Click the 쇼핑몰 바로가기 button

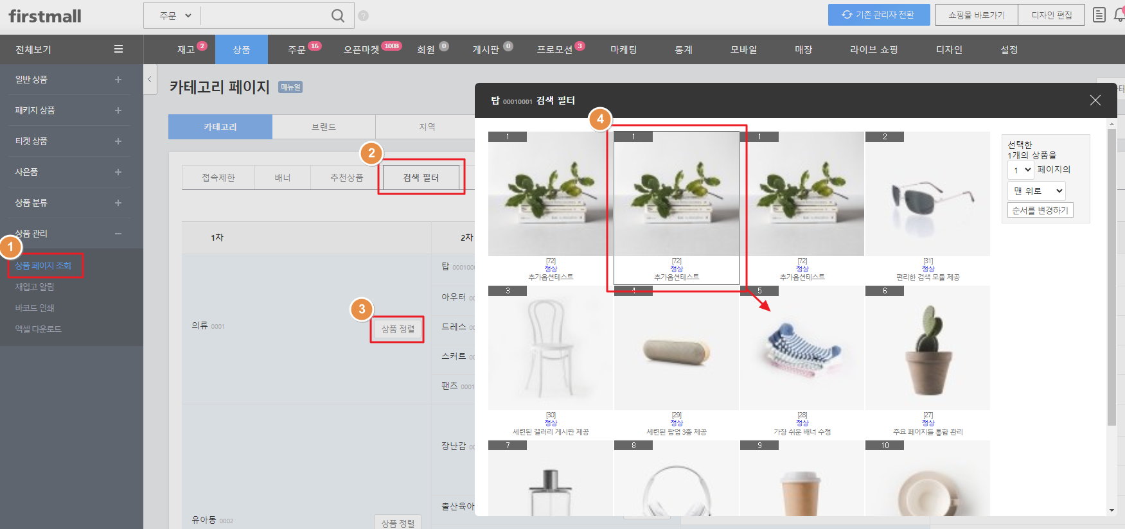tap(977, 15)
